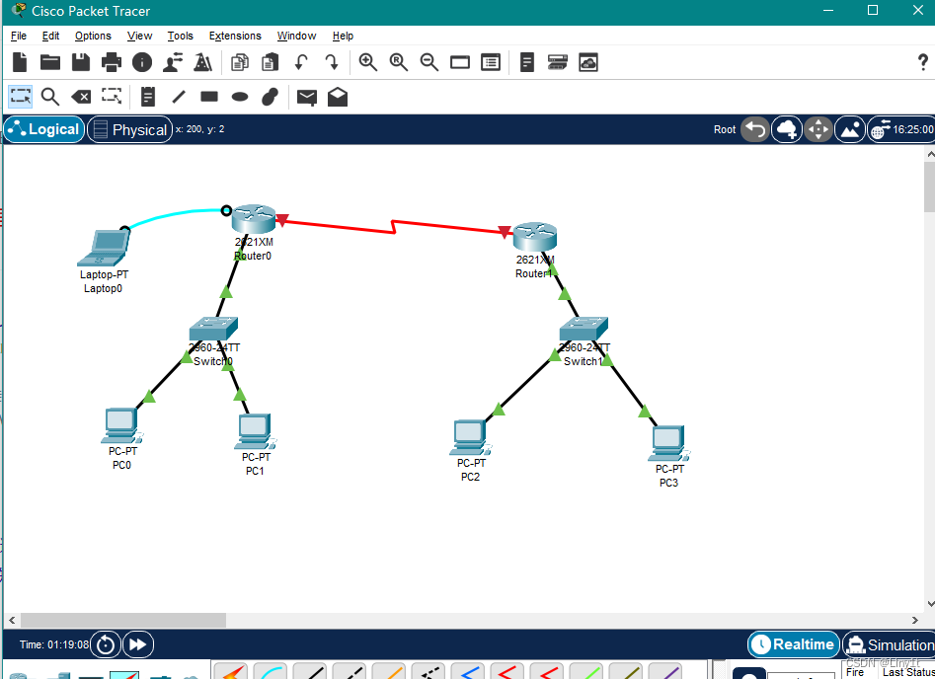Place a Note on the workspace

(x=148, y=96)
